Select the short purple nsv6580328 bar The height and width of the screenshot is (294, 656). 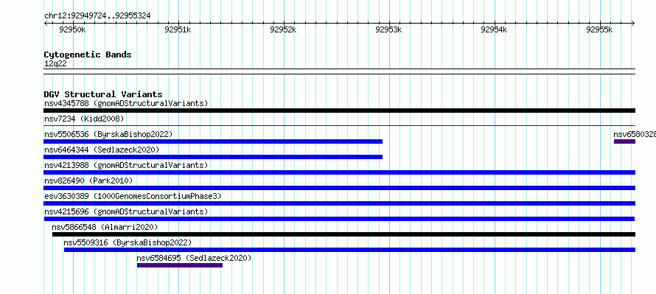point(624,141)
